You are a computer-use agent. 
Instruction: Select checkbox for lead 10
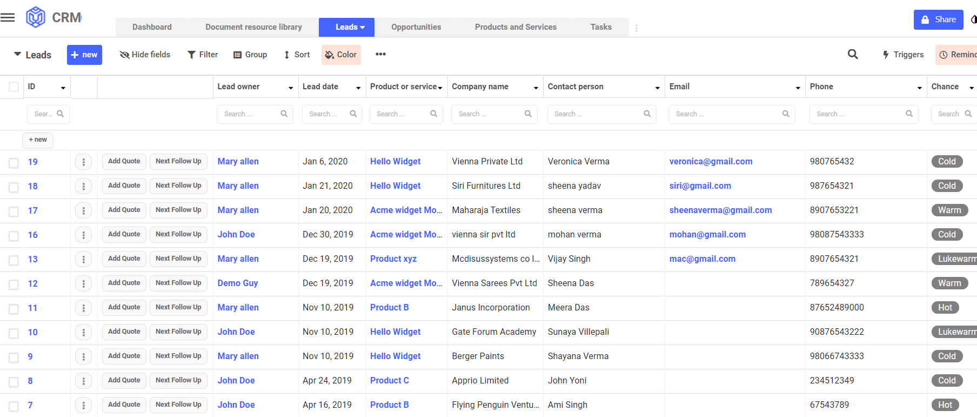click(14, 333)
